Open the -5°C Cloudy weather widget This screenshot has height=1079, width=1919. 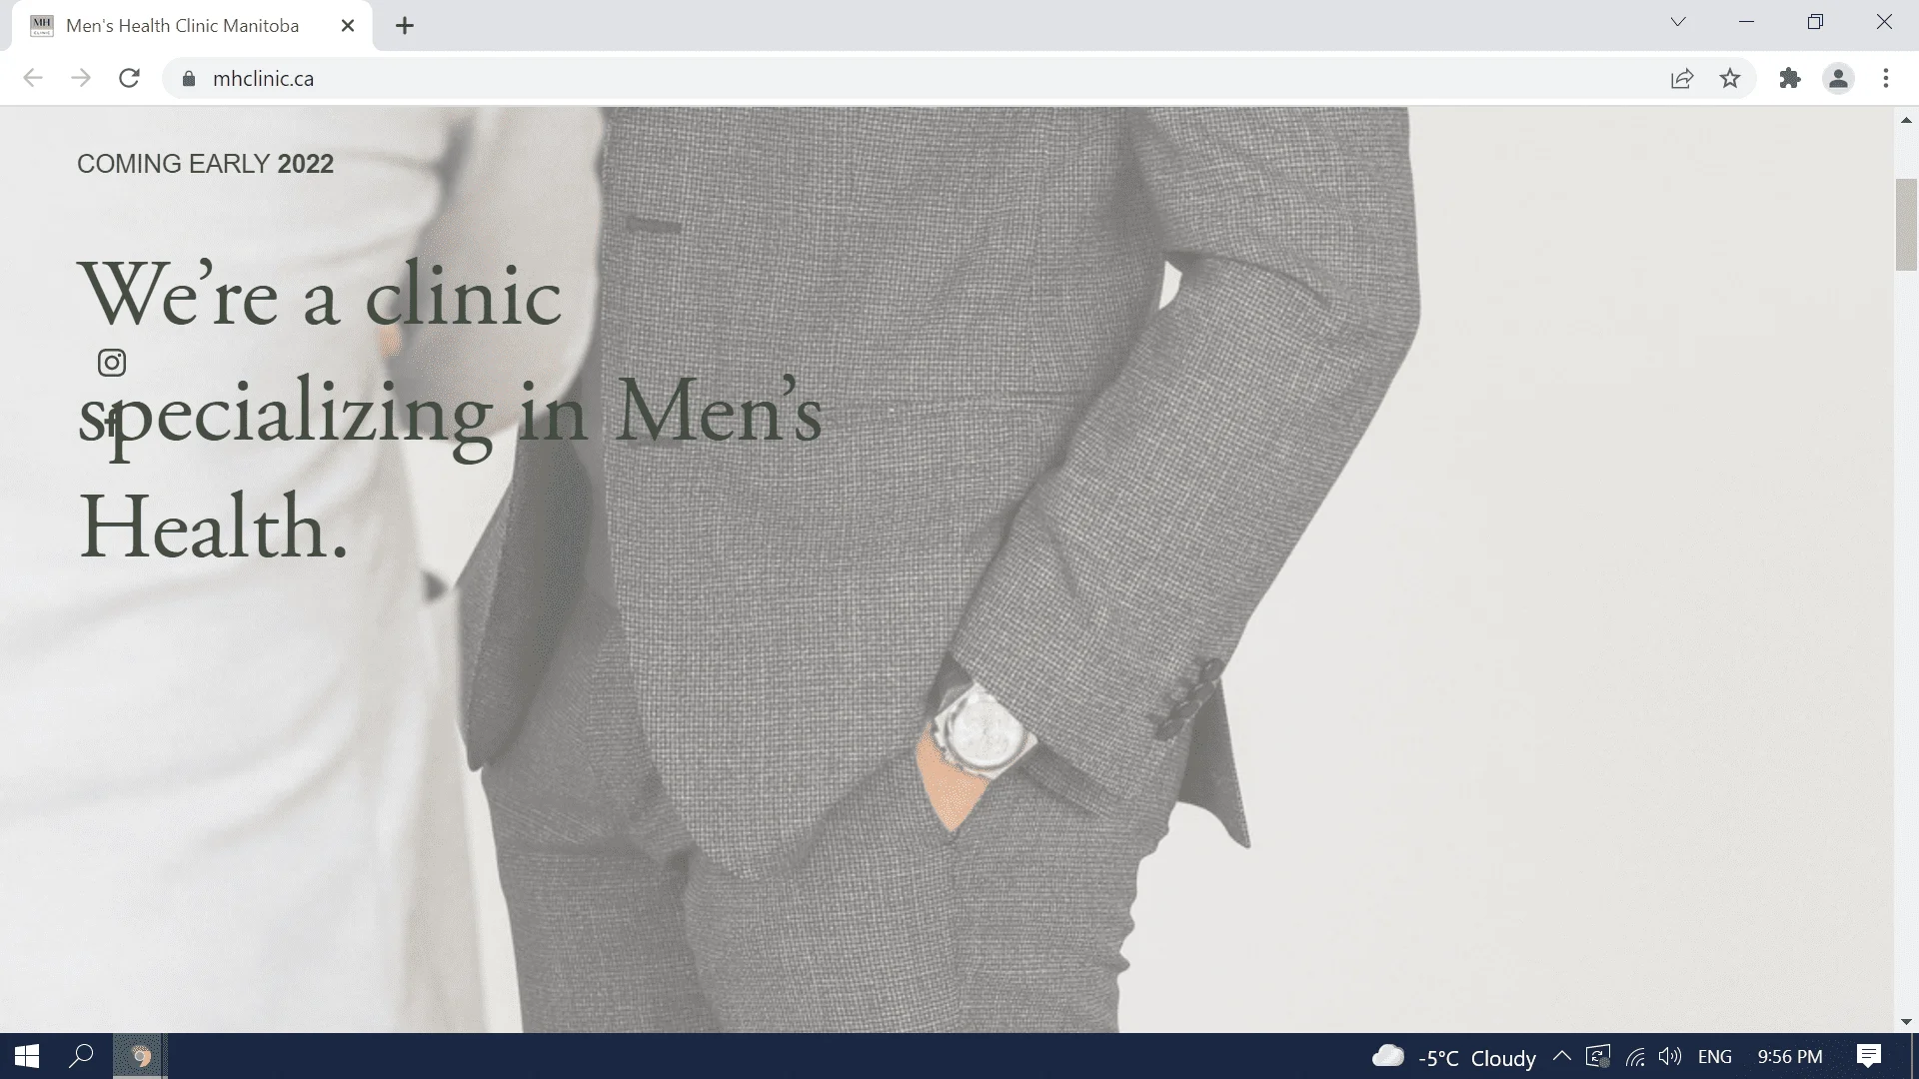tap(1454, 1057)
